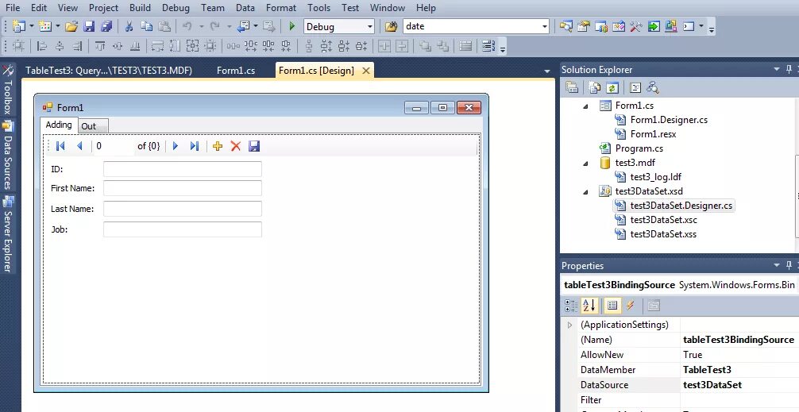799x412 pixels.
Task: Open the 'date' find combo box dropdown
Action: pyautogui.click(x=544, y=26)
